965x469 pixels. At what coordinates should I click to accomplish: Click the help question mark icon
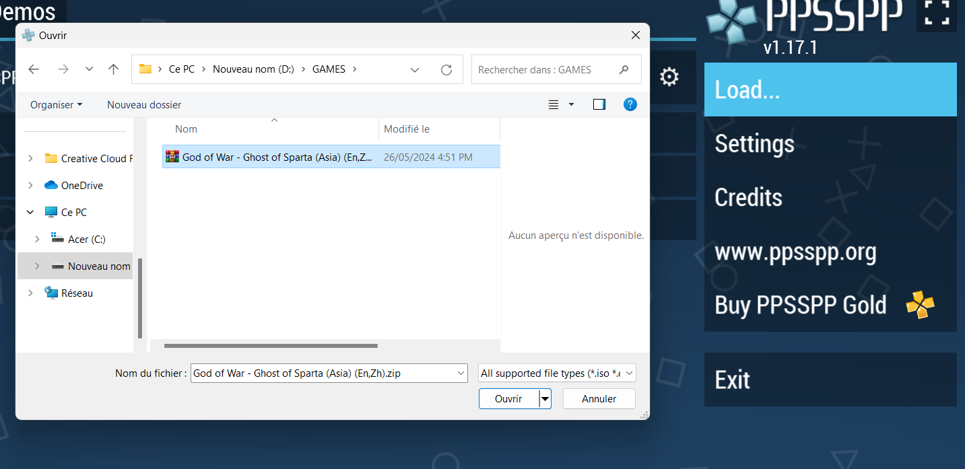[x=630, y=104]
